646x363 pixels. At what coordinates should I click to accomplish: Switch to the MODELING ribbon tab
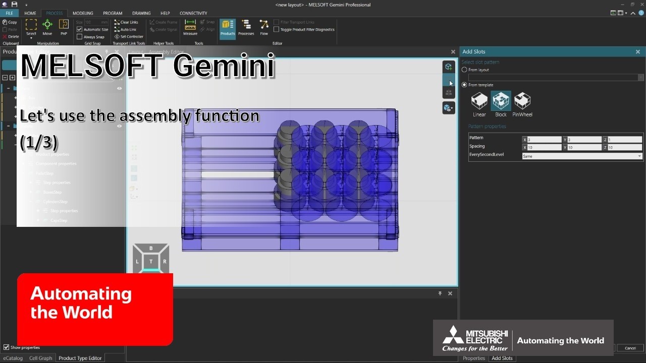83,13
